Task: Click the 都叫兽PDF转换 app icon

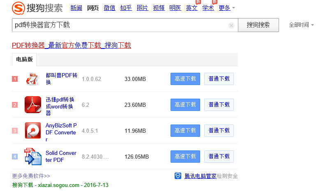Action: tap(32, 79)
